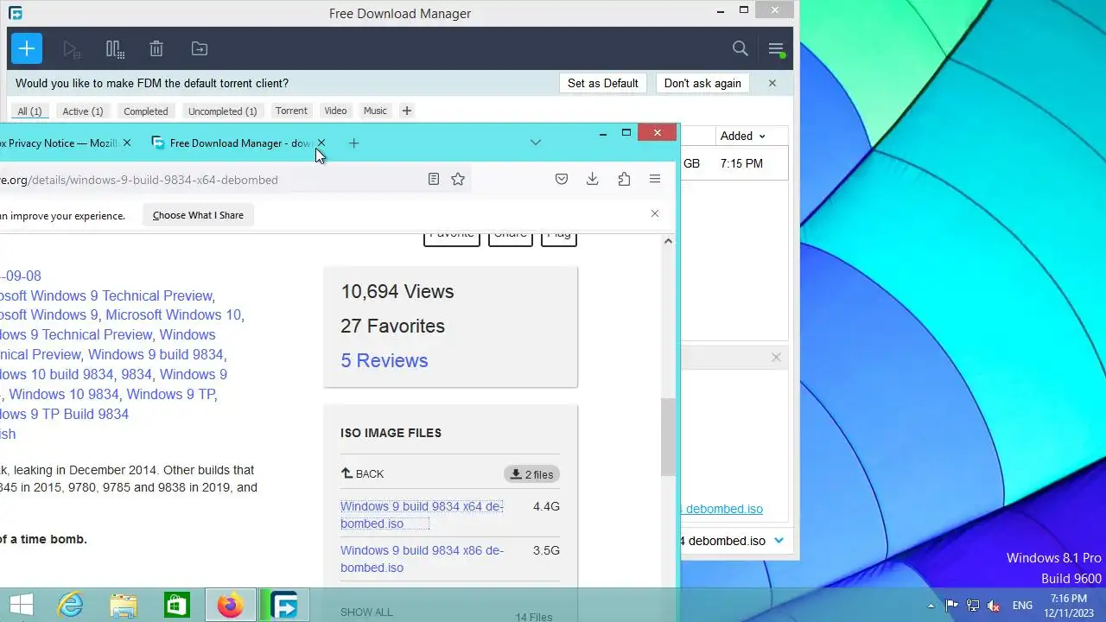The width and height of the screenshot is (1106, 622).
Task: Select the Torrent filter tag
Action: click(x=291, y=111)
